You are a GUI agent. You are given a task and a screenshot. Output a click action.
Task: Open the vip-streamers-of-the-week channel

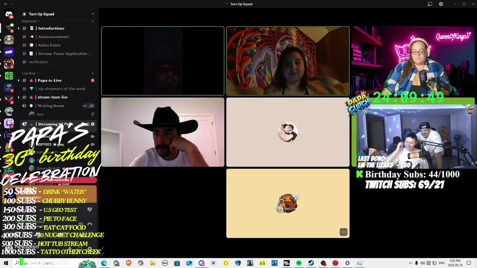(x=58, y=89)
